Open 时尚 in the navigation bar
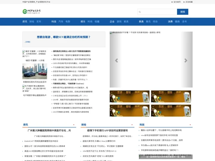The image size is (215, 161). click(x=90, y=21)
